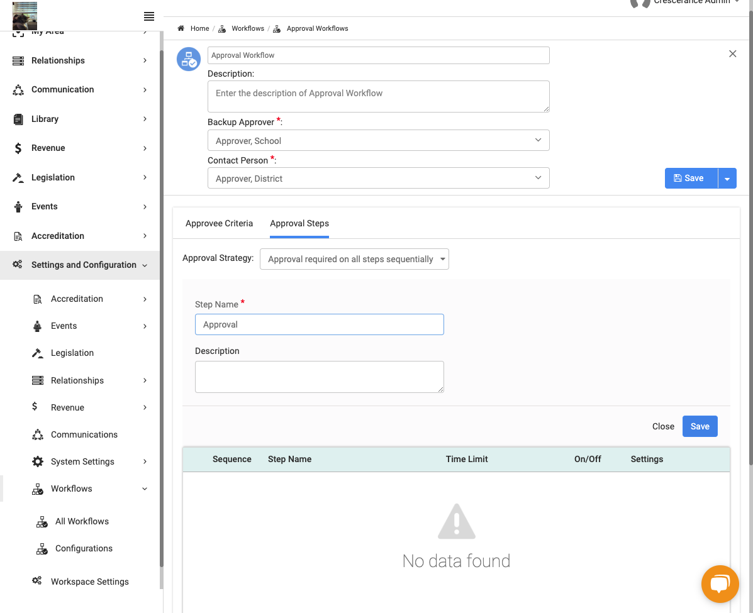Click the Approval Workflows breadcrumb link
Viewport: 753px width, 613px height.
[x=318, y=28]
